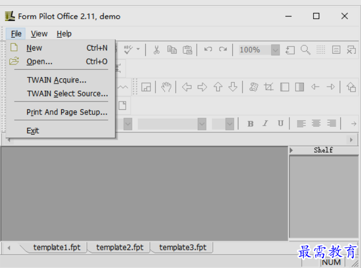Click the outlined down arrow icon
The image size is (361, 268).
click(233, 87)
